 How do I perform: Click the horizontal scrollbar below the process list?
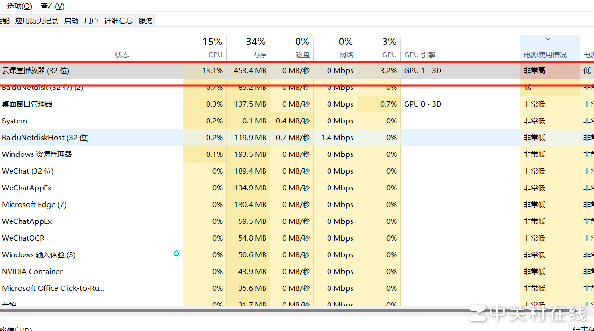(x=239, y=310)
